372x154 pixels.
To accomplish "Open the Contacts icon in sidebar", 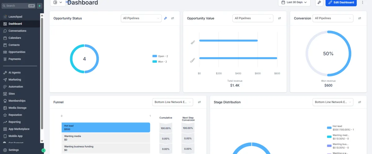I will [5, 45].
